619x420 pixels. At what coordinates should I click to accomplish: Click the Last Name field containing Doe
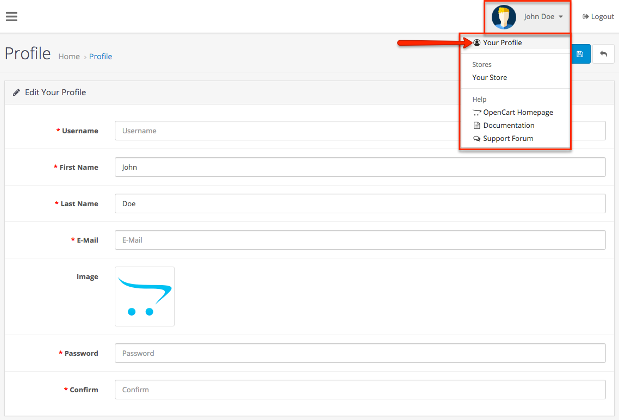(360, 203)
